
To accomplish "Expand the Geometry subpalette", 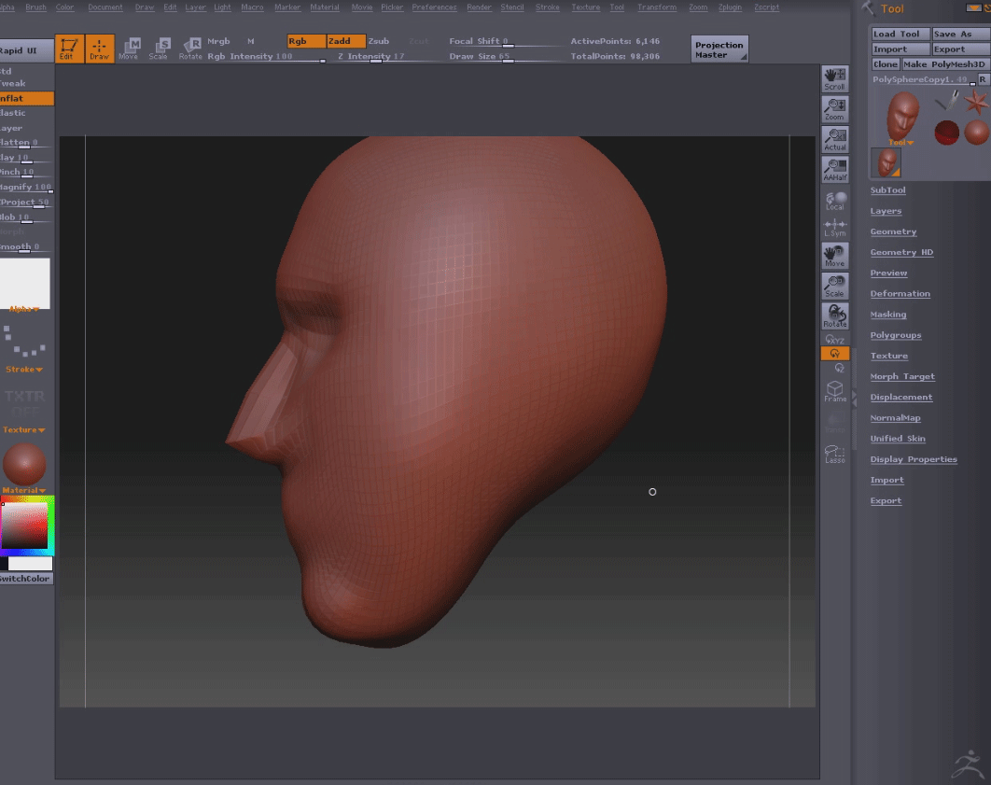I will (x=893, y=231).
